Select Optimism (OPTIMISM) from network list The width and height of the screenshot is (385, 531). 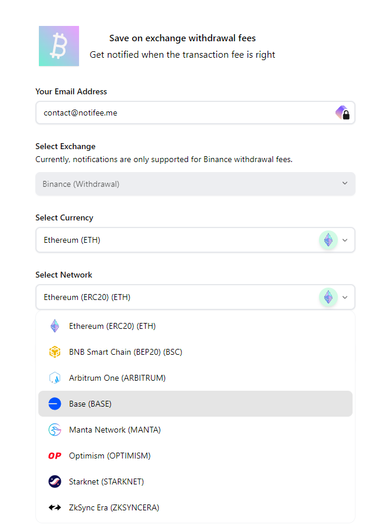(x=110, y=456)
